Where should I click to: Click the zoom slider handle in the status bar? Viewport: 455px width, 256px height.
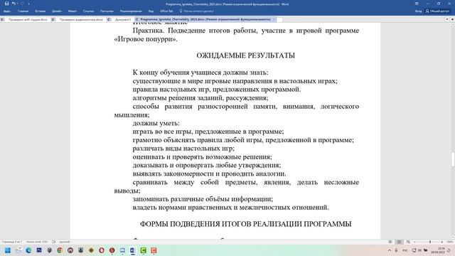[x=429, y=242]
